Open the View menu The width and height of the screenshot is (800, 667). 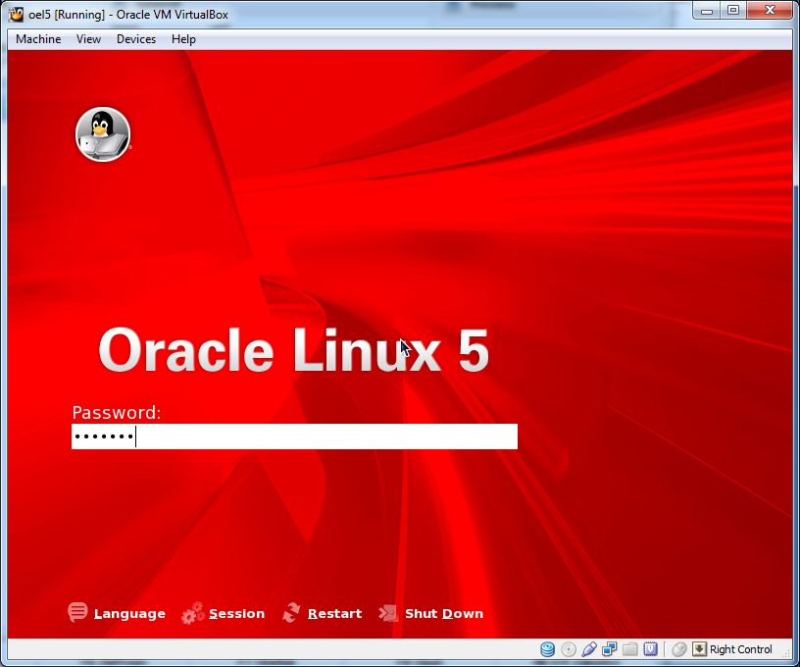coord(88,39)
